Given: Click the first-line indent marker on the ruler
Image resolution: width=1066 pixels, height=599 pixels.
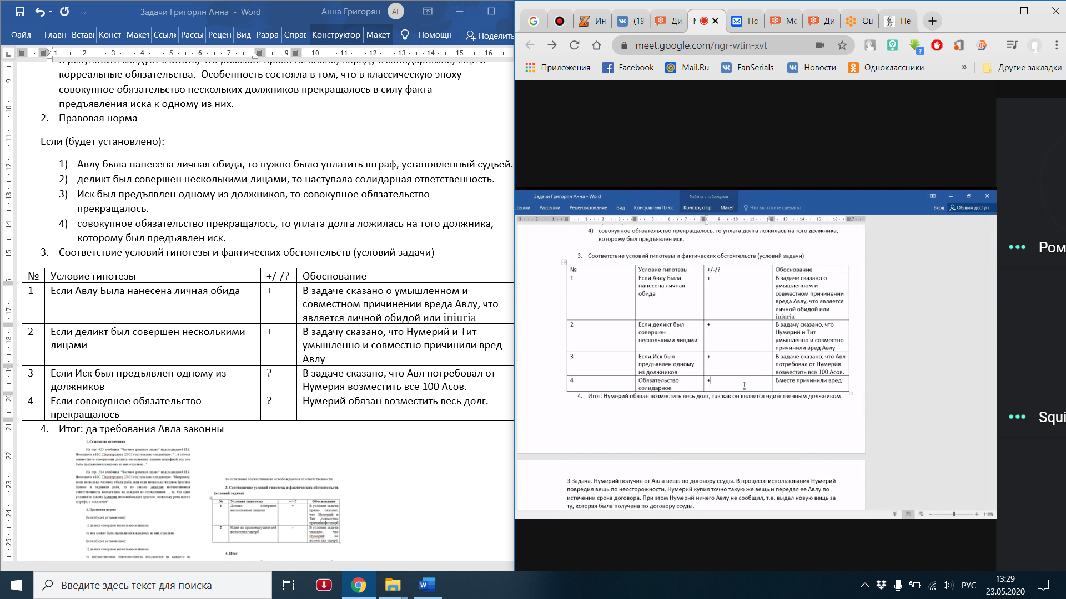Looking at the screenshot, I should pos(49,50).
